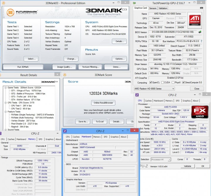Image resolution: width=211 pixels, height=196 pixels.
Task: Open the Processor #1 selection dropdown
Action: click(161, 160)
